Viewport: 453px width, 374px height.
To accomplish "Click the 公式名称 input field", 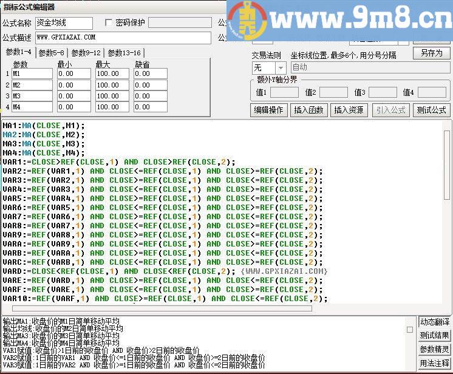I will [64, 23].
